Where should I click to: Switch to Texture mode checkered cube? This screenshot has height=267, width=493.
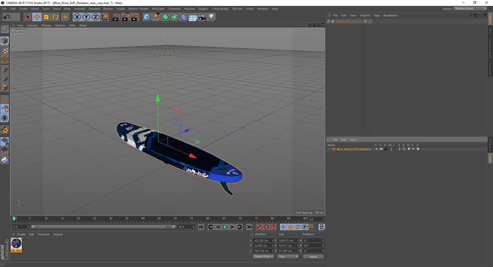point(5,50)
